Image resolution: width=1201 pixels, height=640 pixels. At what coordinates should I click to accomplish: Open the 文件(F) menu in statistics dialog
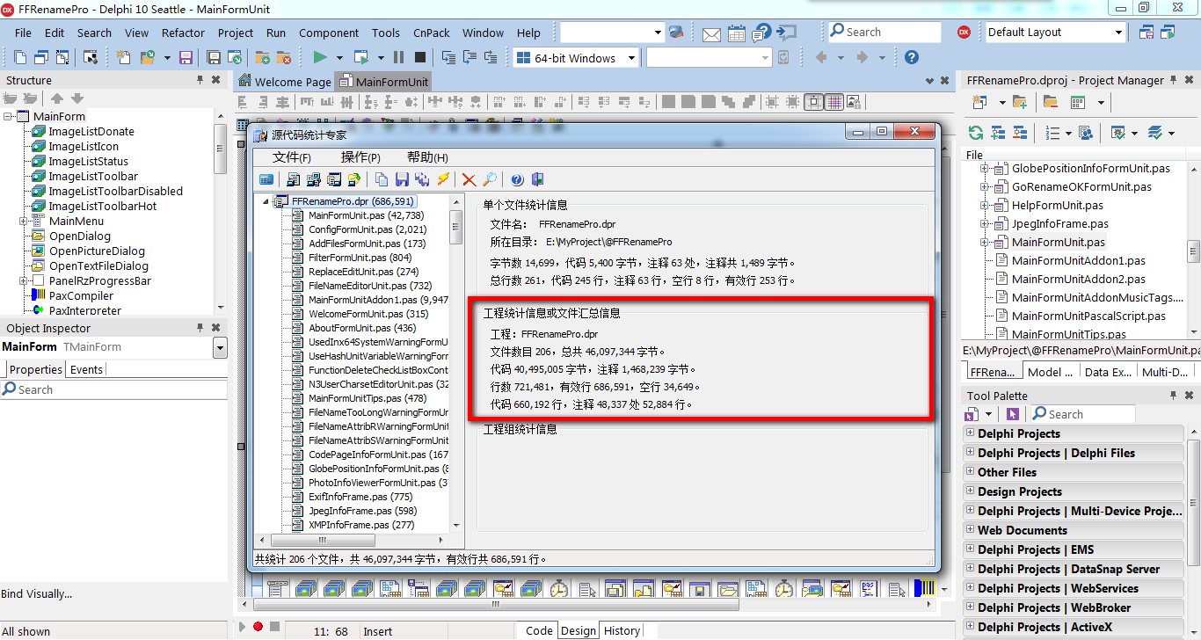(x=292, y=157)
